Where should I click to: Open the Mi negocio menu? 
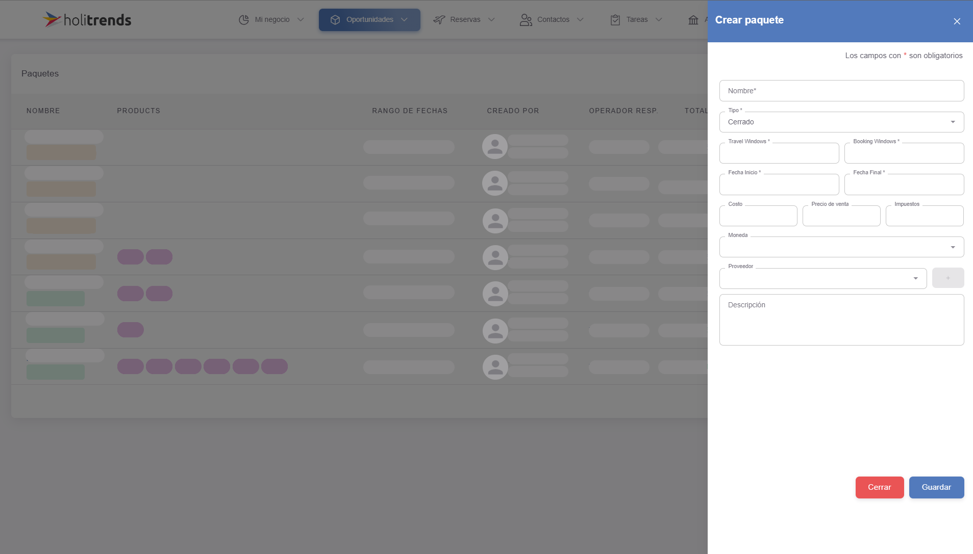click(x=271, y=20)
